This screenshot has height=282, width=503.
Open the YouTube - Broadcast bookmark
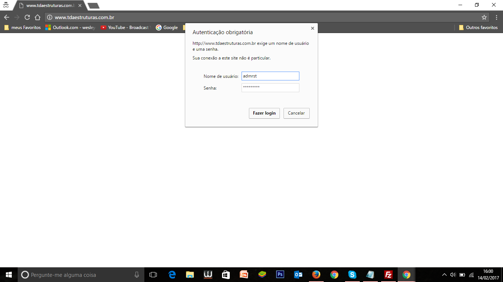tap(125, 28)
